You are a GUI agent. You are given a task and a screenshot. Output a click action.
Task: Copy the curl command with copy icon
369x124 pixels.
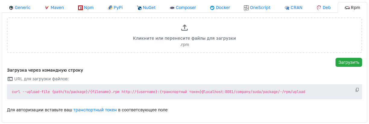(x=357, y=90)
